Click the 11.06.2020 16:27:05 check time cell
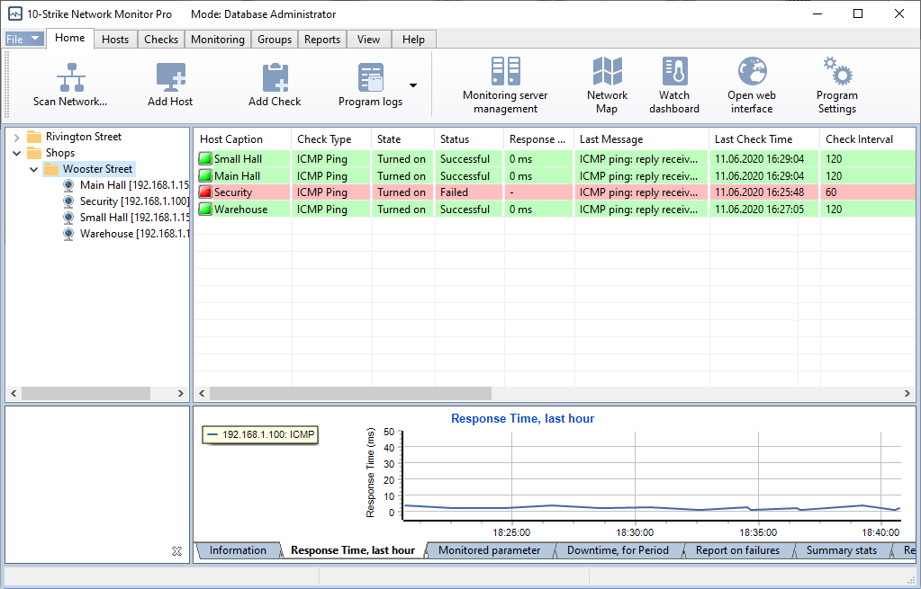This screenshot has width=921, height=589. [x=764, y=210]
